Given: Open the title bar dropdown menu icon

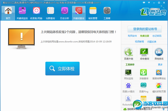Looking at the screenshot, I should click(x=149, y=3).
